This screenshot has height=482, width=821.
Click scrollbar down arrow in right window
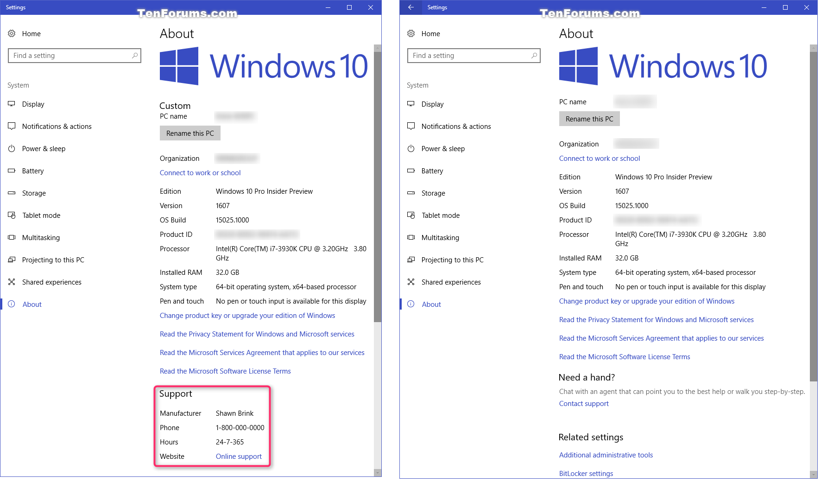pos(814,475)
